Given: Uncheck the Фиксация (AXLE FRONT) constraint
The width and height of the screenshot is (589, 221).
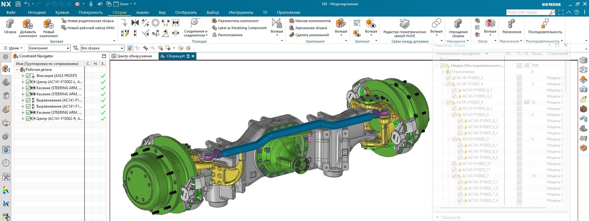Looking at the screenshot, I should coord(28,76).
